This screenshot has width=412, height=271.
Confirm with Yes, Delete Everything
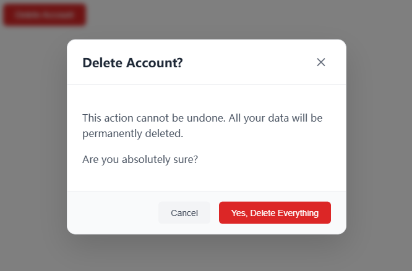pos(275,213)
